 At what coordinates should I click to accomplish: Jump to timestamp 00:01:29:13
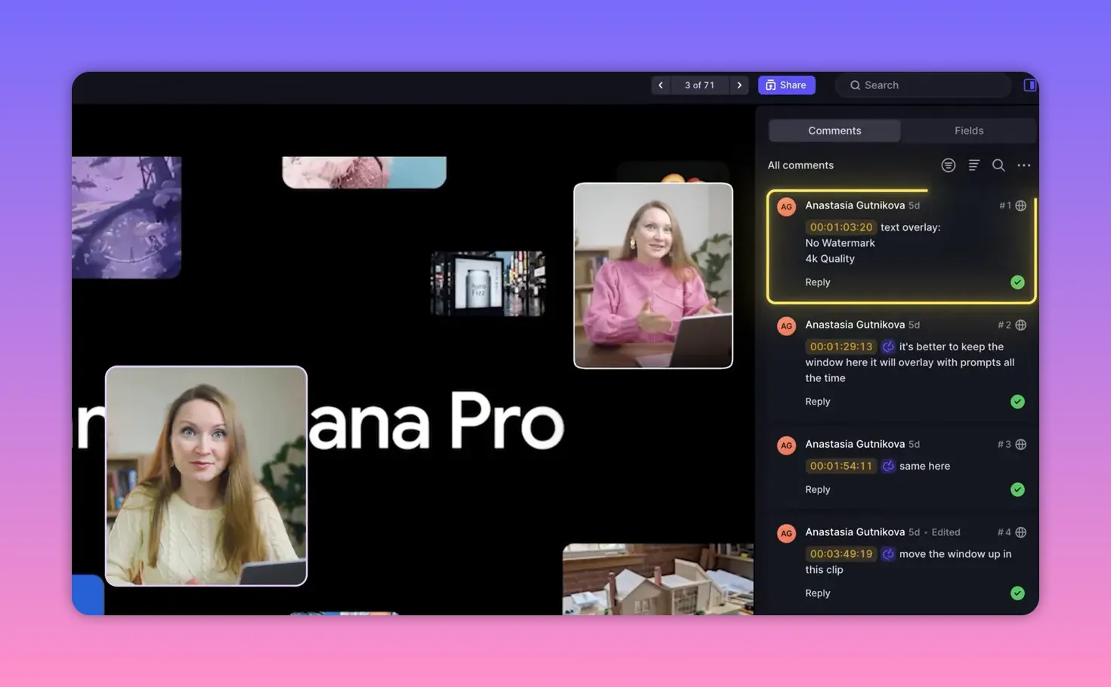click(x=840, y=346)
